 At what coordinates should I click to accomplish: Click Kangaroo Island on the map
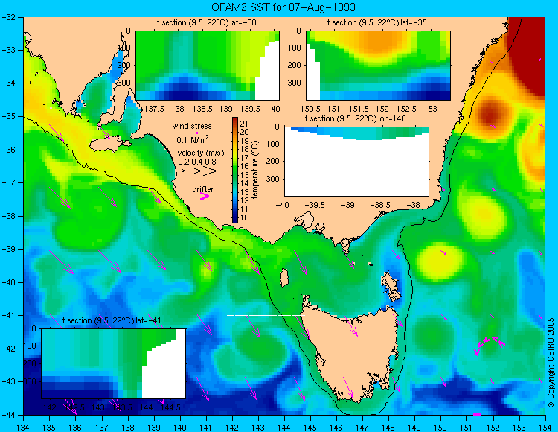pos(109,145)
